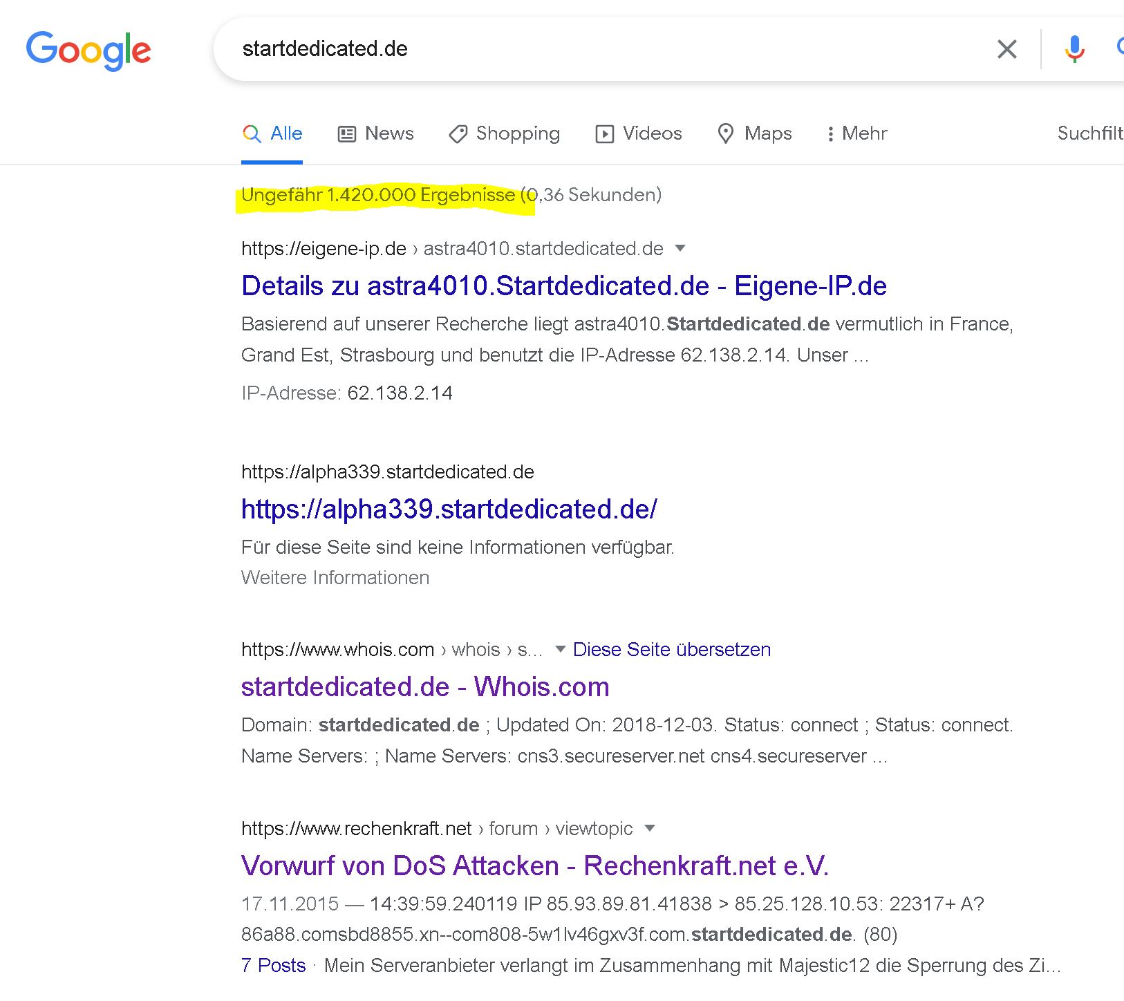1124x1001 pixels.
Task: Open the https://alpha339.startdedicated.de/ result title
Action: point(449,509)
